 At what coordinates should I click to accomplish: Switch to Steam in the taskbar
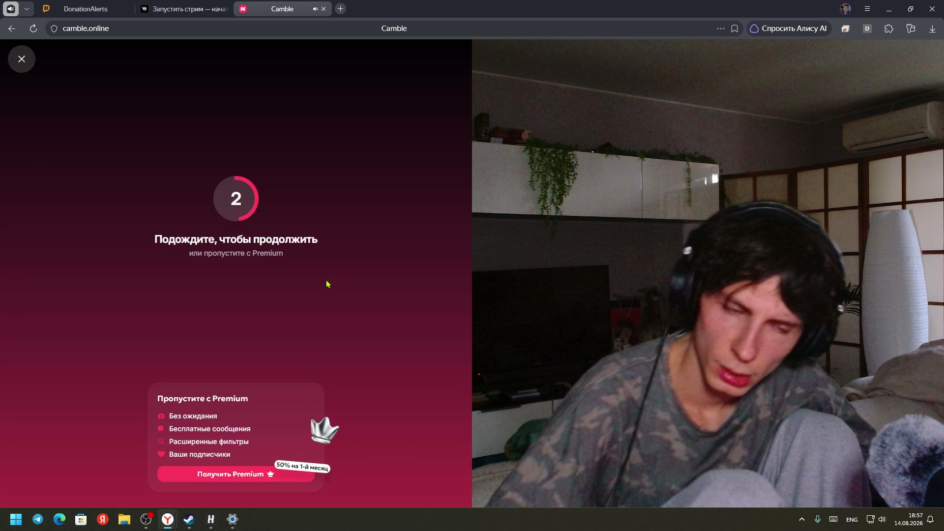189,519
